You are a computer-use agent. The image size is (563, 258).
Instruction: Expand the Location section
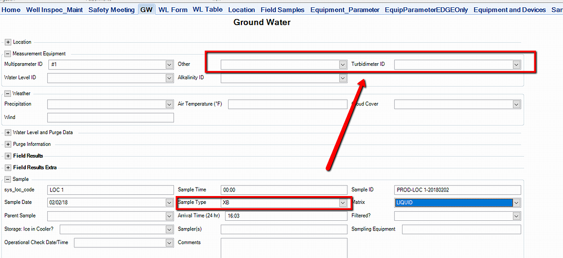click(8, 42)
